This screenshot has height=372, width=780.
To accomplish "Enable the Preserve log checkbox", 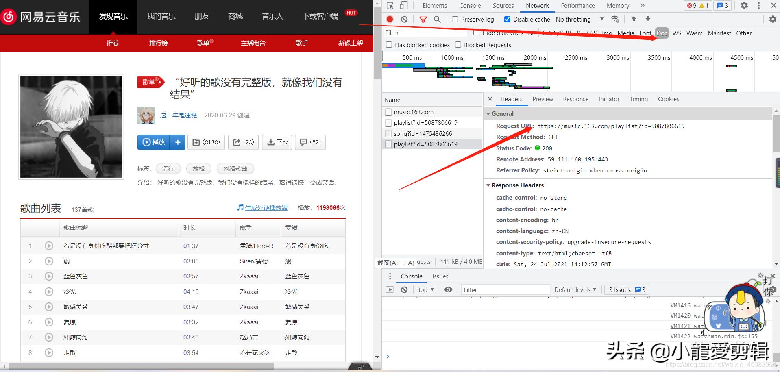I will 454,19.
